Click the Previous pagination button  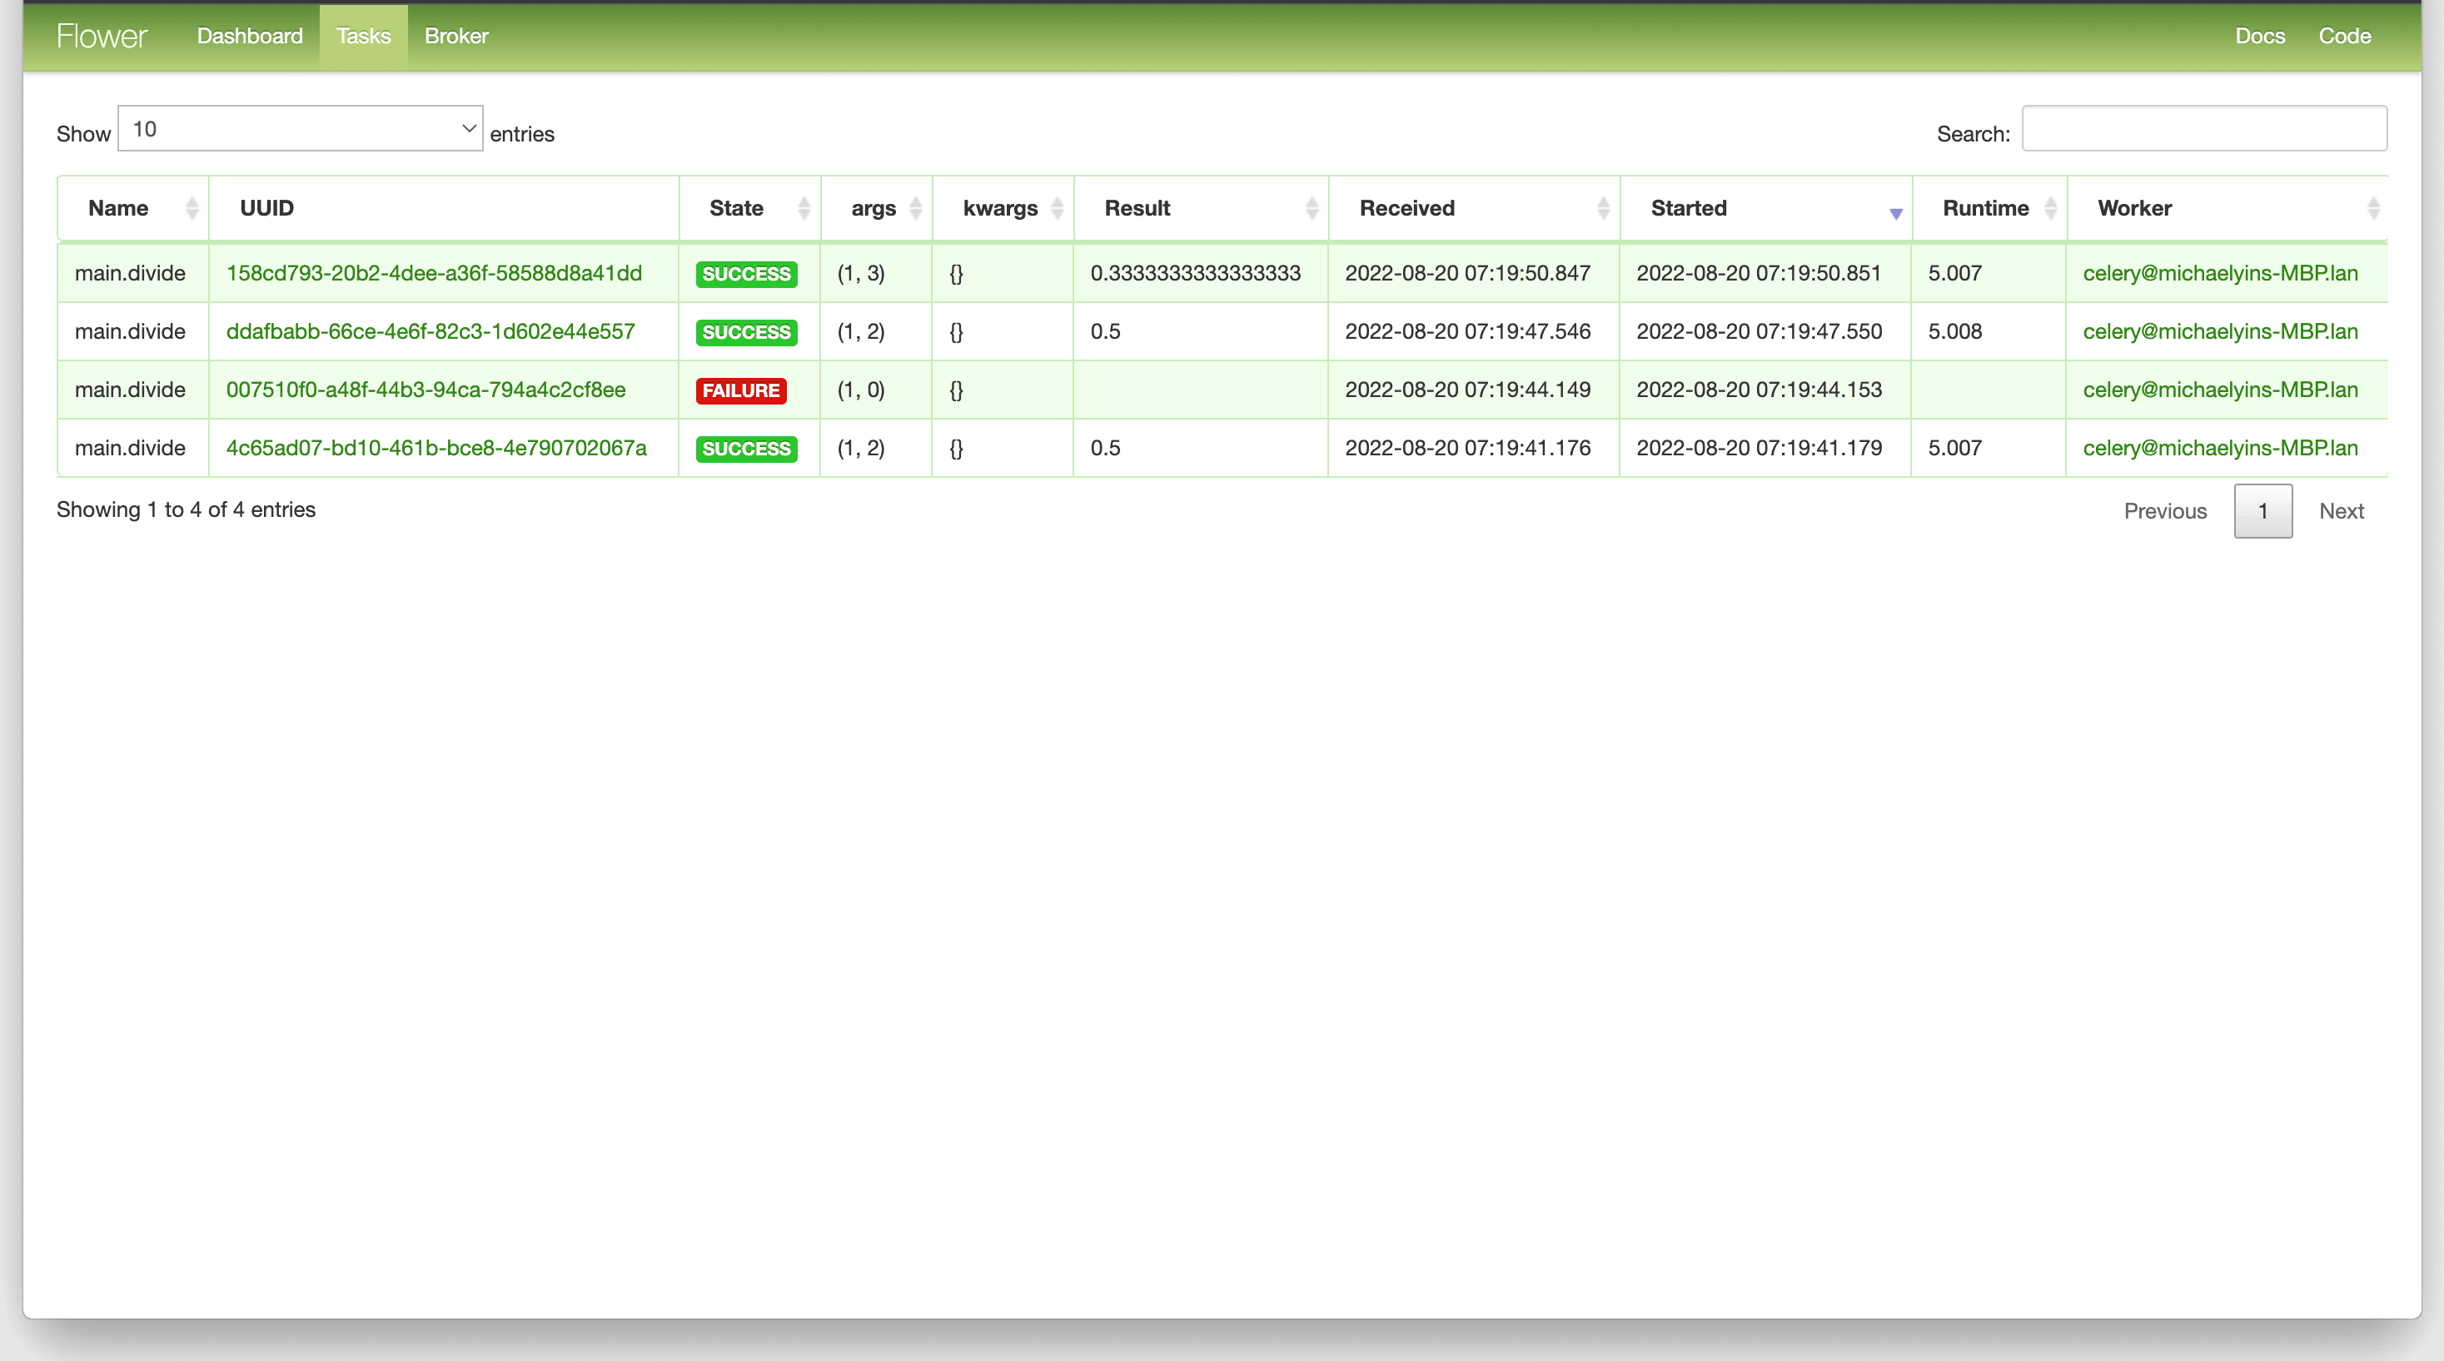pyautogui.click(x=2165, y=511)
